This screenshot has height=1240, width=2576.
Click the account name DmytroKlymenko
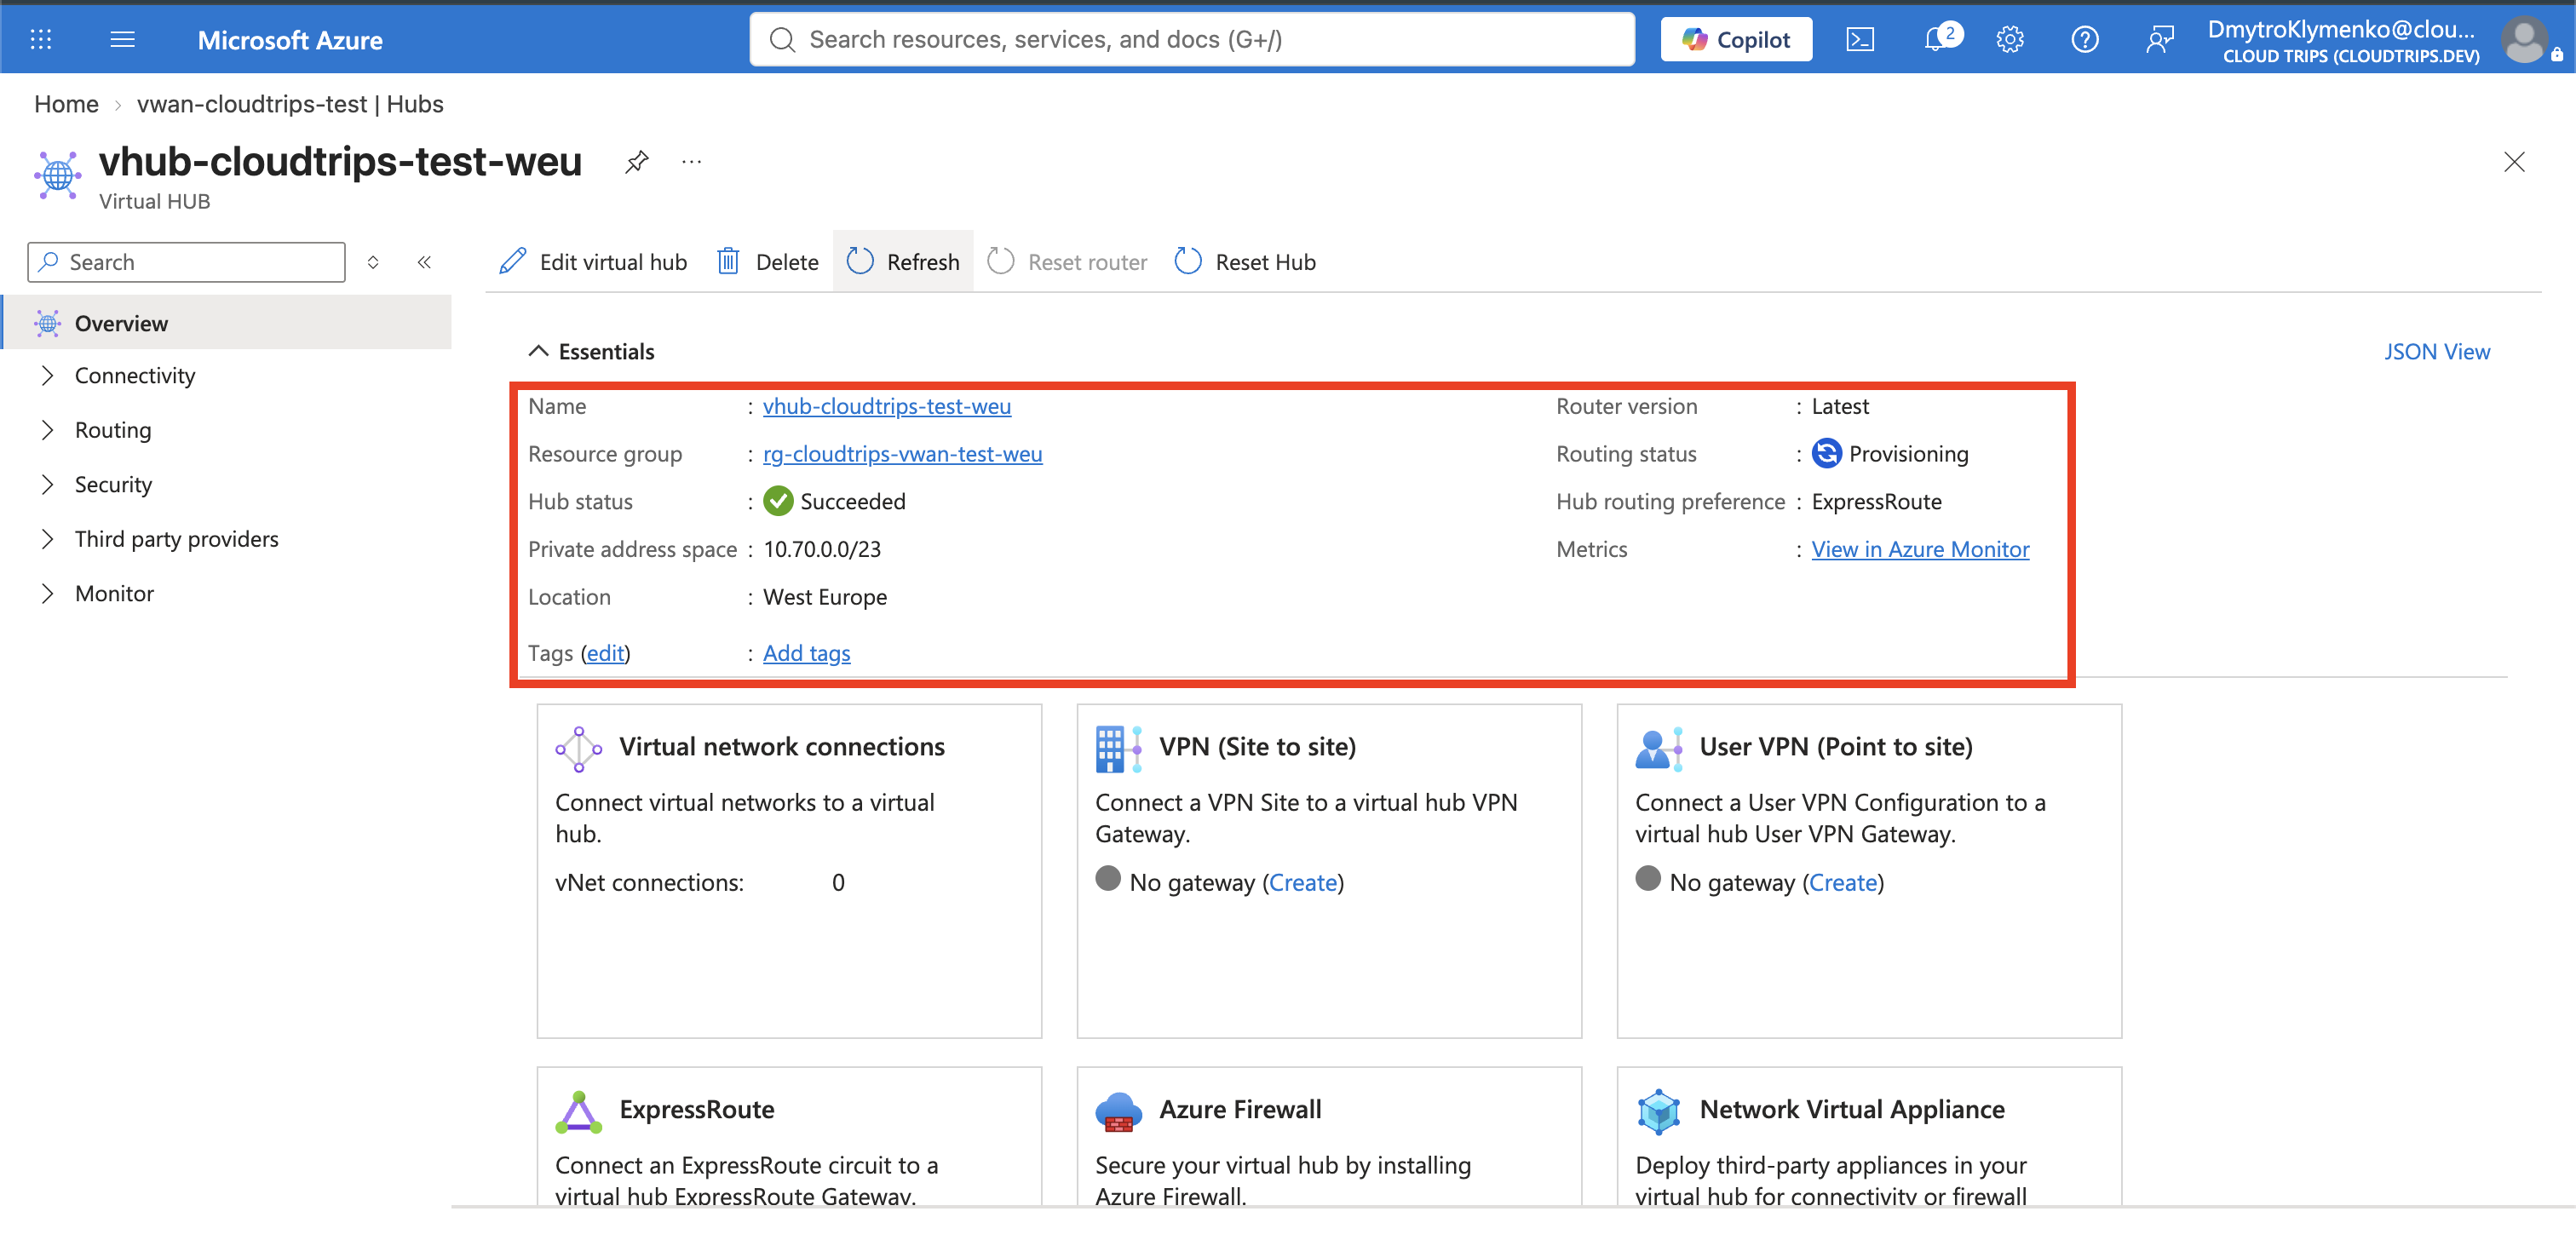point(2342,29)
